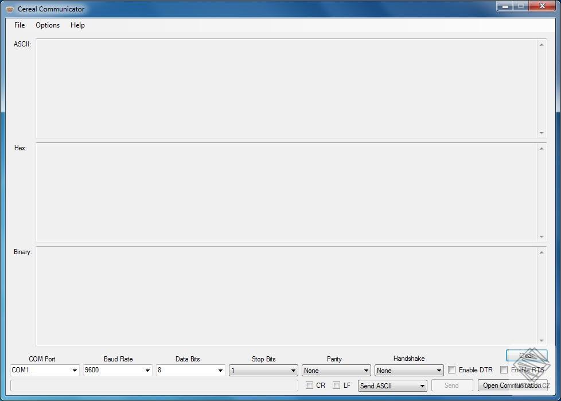561x401 pixels.
Task: Click the "Hex:" label
Action: coord(21,148)
